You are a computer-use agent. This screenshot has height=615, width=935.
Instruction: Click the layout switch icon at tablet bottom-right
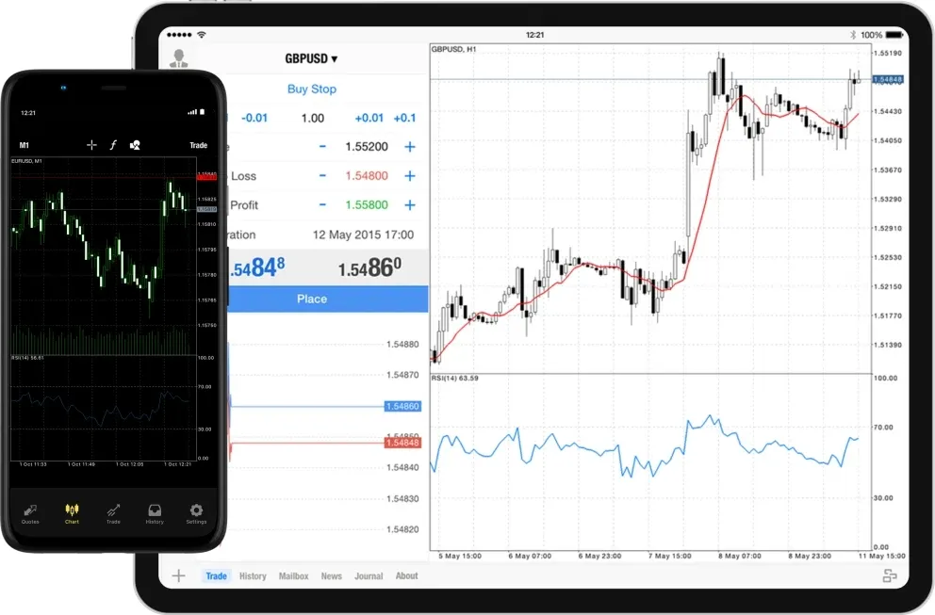click(x=890, y=575)
